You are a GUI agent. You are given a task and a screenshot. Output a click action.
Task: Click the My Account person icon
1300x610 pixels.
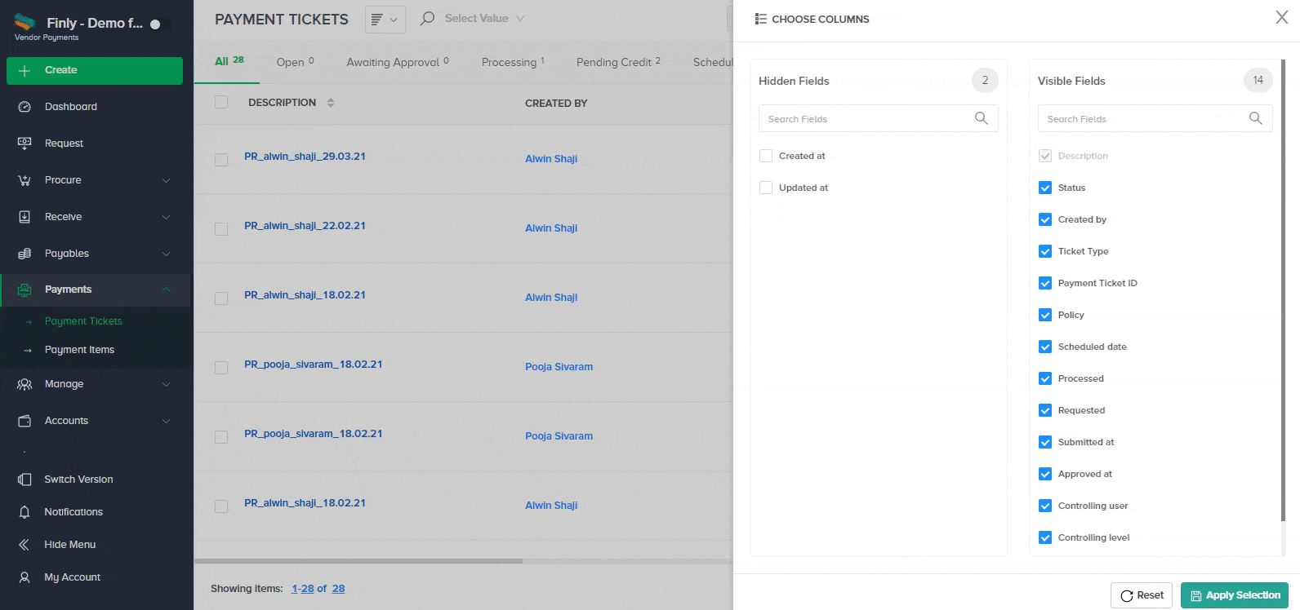24,577
